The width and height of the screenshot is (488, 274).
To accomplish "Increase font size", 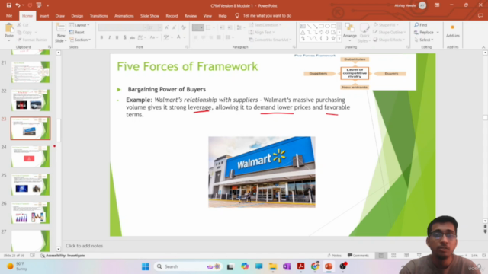I will 167,27.
